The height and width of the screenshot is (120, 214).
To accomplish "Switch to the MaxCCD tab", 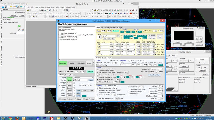I will [71, 24].
